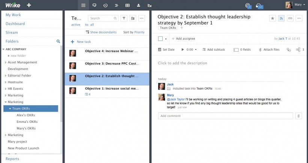Click the @Jack Taylor mention link

(176, 99)
